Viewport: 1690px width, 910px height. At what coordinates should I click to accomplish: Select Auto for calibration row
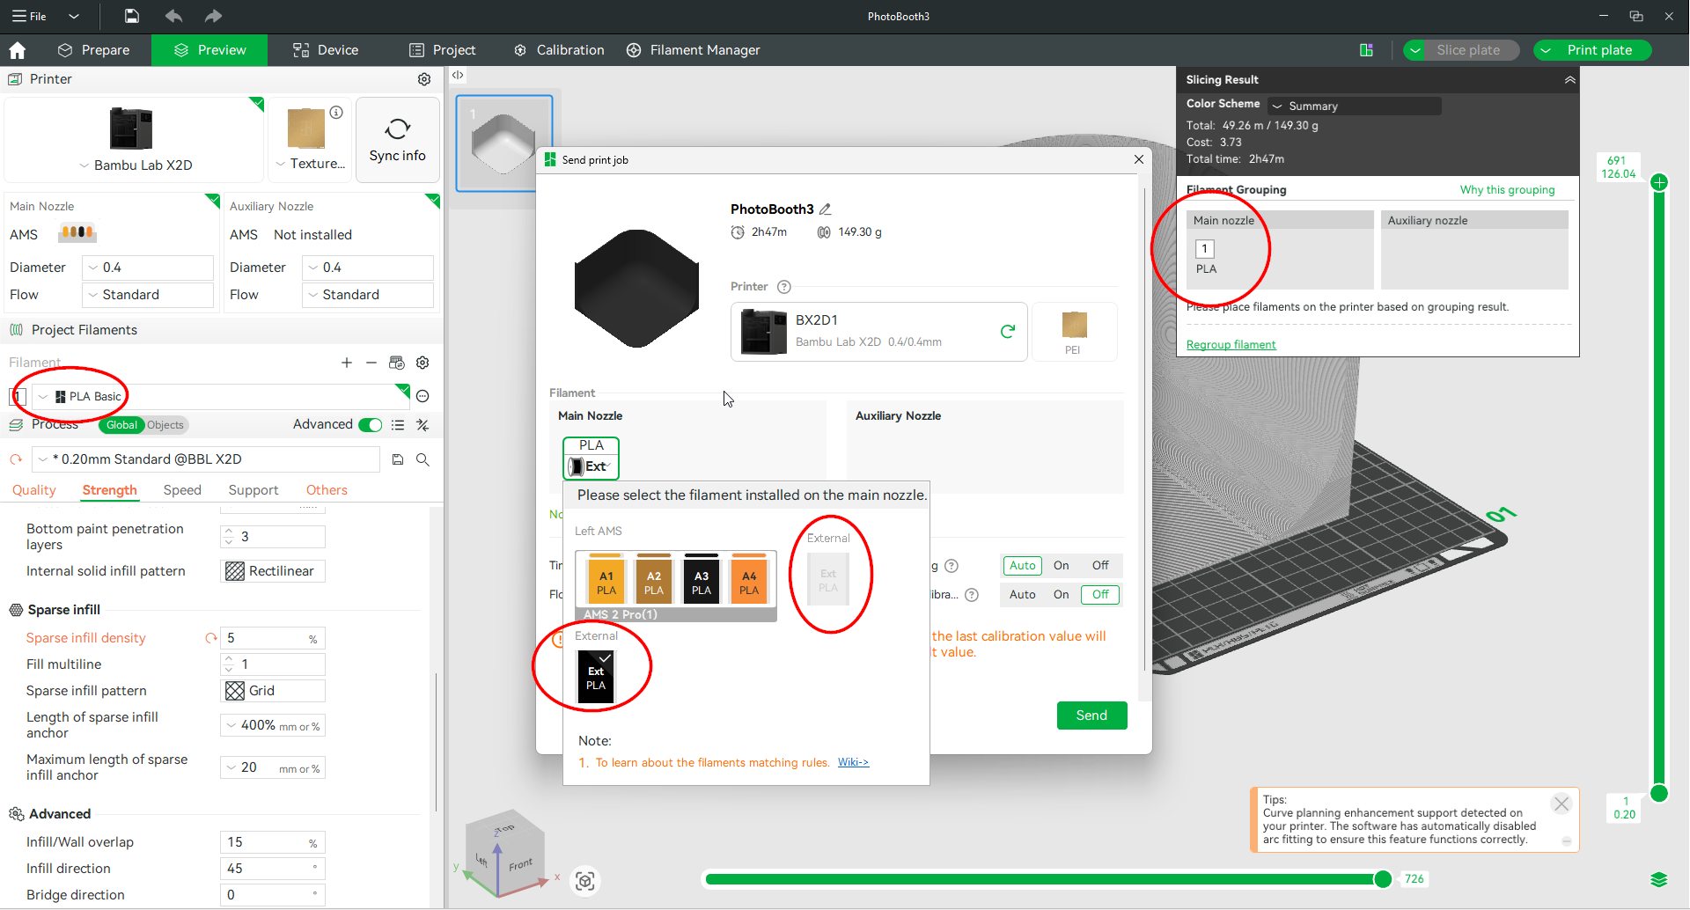coord(1022,595)
